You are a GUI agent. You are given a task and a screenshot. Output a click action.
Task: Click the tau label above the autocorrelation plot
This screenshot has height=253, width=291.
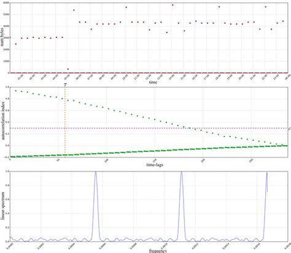(65, 85)
